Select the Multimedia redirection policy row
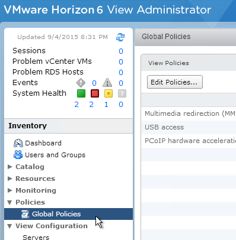The width and height of the screenshot is (236, 240). pyautogui.click(x=189, y=113)
